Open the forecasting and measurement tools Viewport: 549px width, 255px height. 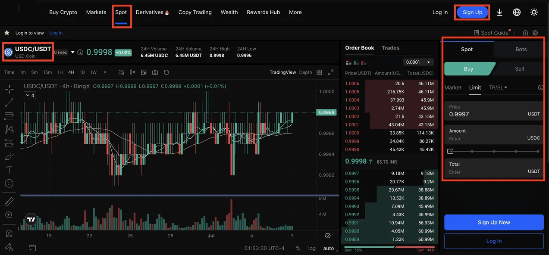pos(9,143)
